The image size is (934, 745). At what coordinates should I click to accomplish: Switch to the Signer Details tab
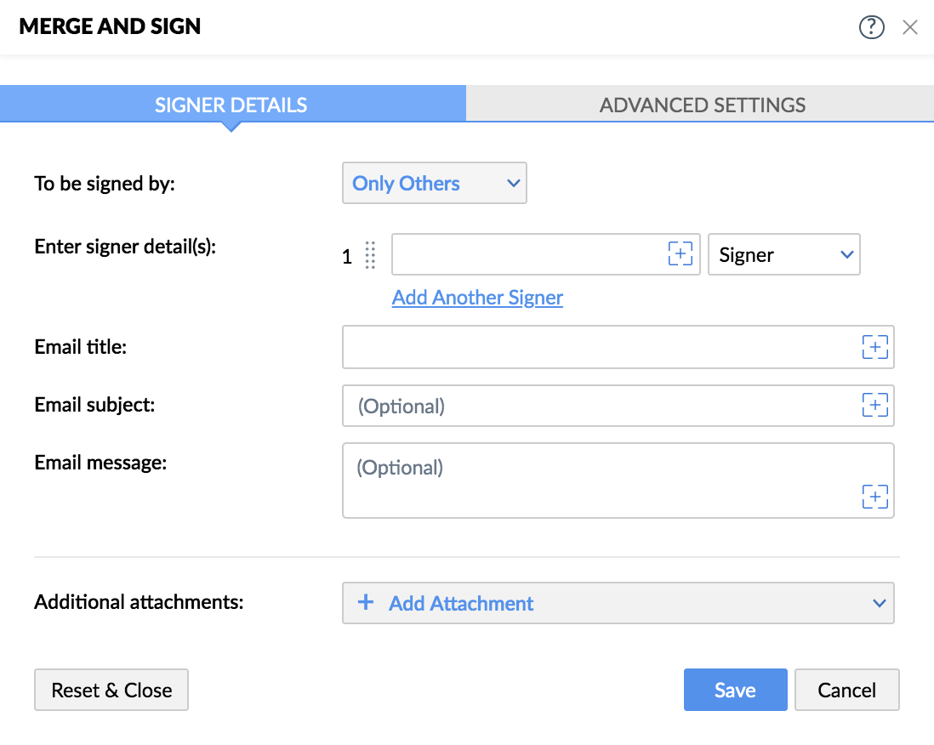[x=231, y=105]
